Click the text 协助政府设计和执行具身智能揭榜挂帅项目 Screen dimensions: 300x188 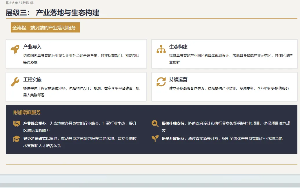pos(224,123)
